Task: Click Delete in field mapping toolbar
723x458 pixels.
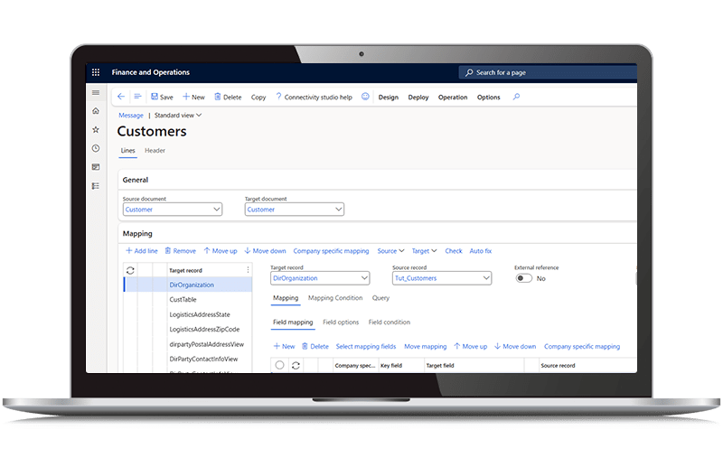Action: pyautogui.click(x=315, y=347)
